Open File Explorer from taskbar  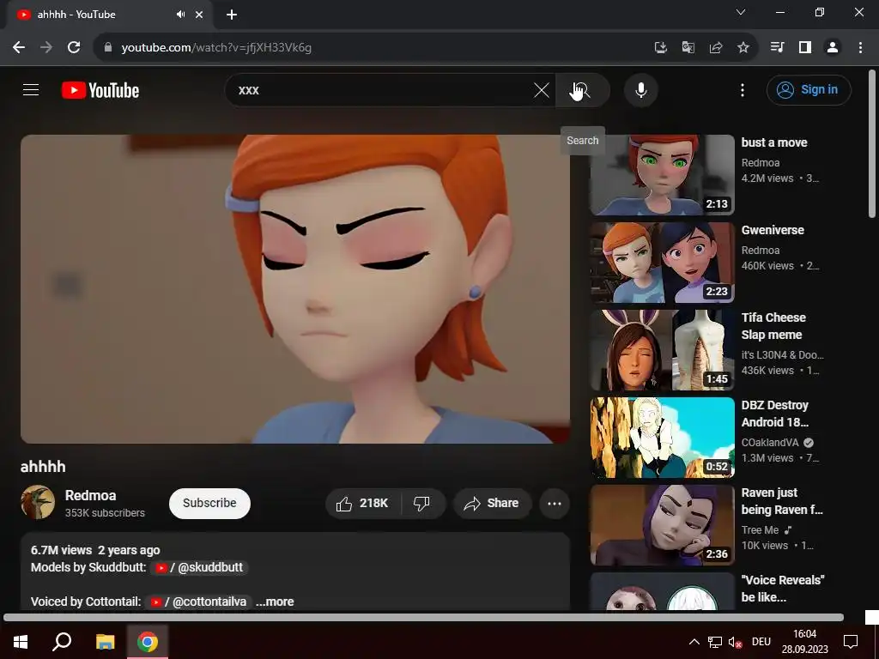point(105,642)
